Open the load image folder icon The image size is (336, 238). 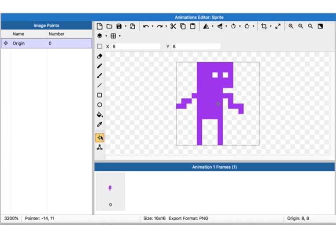[109, 26]
